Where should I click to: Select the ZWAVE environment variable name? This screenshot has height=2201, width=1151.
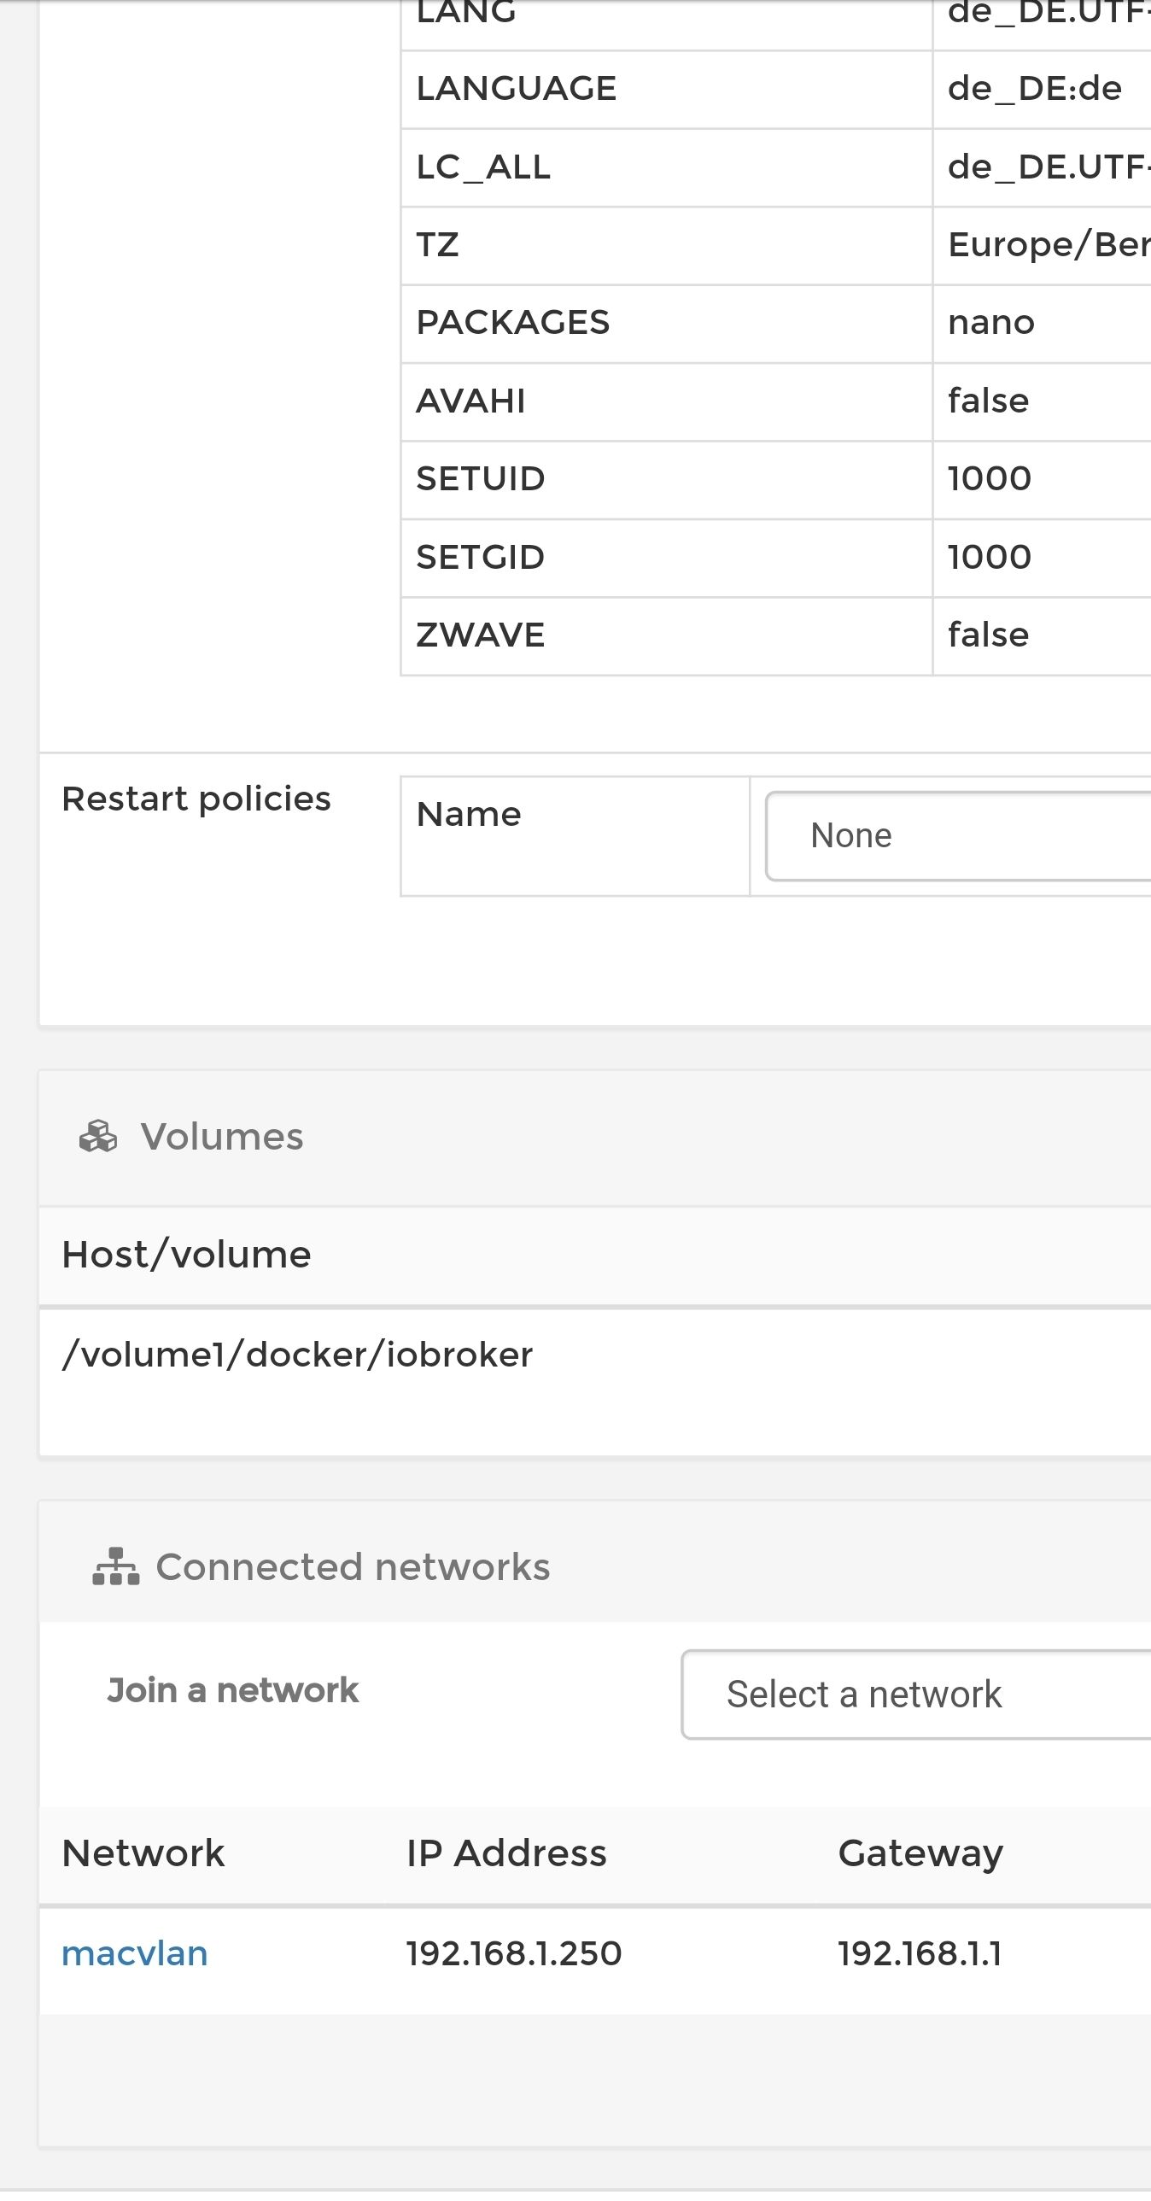click(x=480, y=635)
